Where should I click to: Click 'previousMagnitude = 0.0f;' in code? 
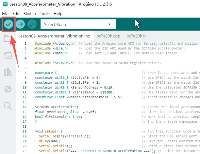pyautogui.click(x=71, y=112)
